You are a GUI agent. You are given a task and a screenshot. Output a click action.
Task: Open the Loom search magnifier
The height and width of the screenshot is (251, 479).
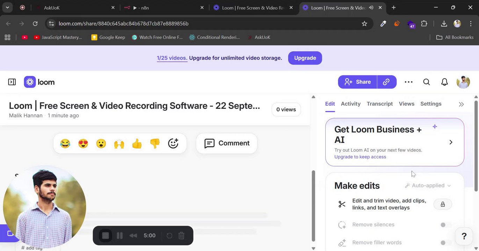pos(427,82)
